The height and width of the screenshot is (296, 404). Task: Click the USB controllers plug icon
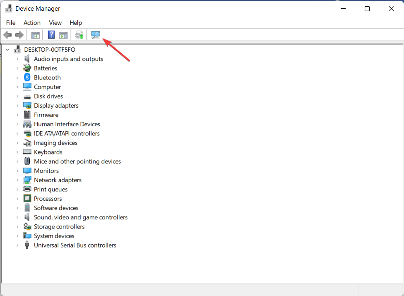[27, 245]
